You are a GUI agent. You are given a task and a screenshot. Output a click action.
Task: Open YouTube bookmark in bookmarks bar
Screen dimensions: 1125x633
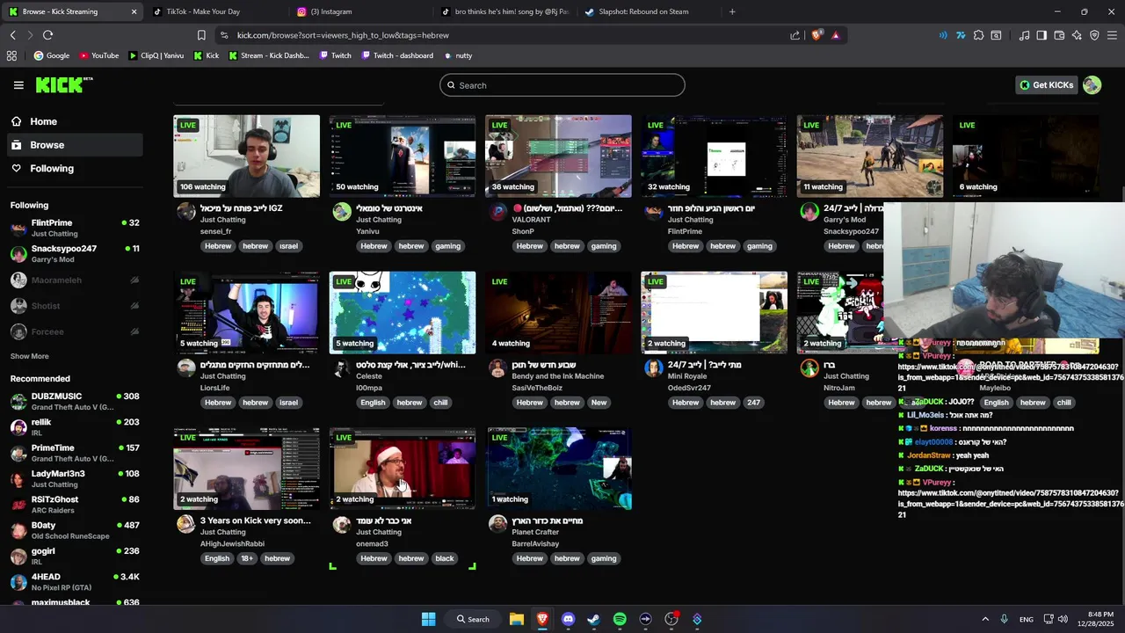98,55
